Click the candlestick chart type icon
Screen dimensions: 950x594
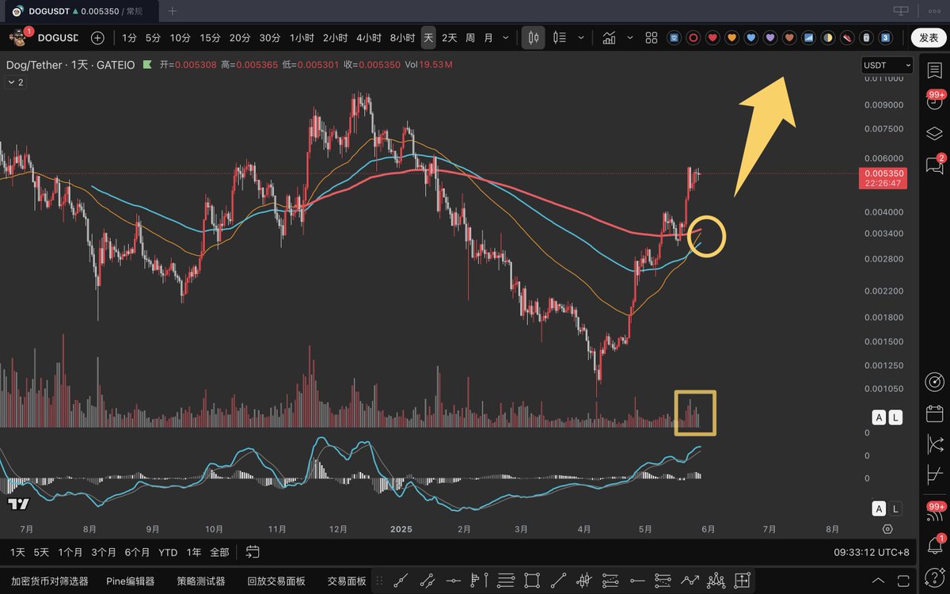coord(533,37)
